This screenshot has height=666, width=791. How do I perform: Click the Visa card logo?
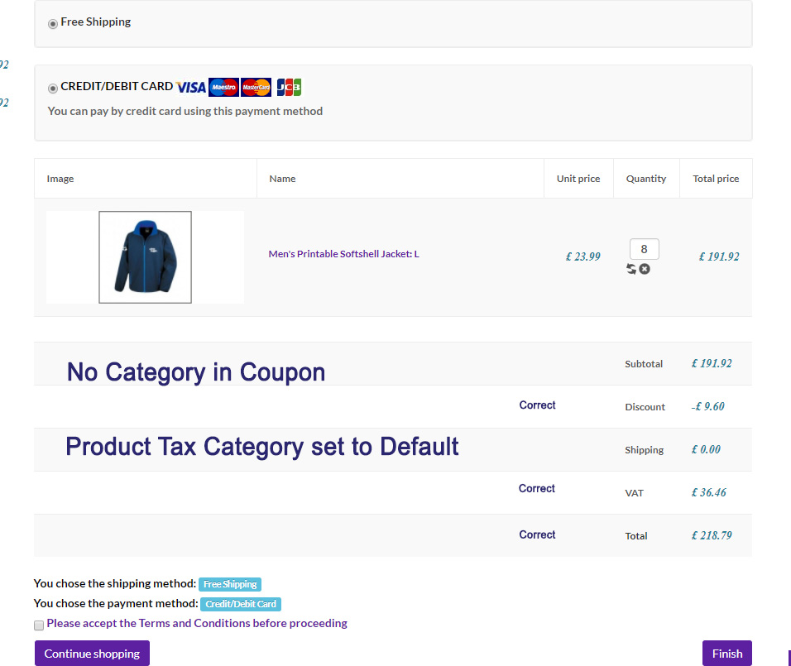191,87
